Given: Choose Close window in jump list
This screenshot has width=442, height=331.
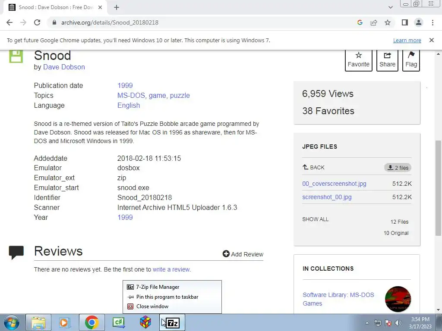Looking at the screenshot, I should (x=172, y=306).
